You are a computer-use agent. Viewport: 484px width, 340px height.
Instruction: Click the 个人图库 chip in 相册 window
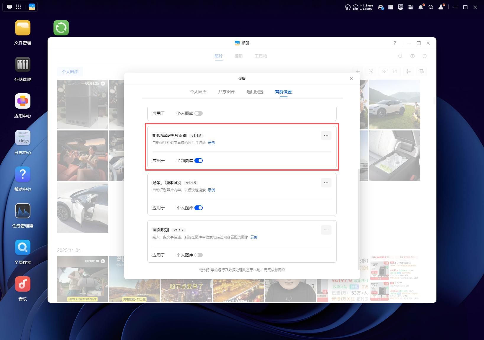coord(70,72)
